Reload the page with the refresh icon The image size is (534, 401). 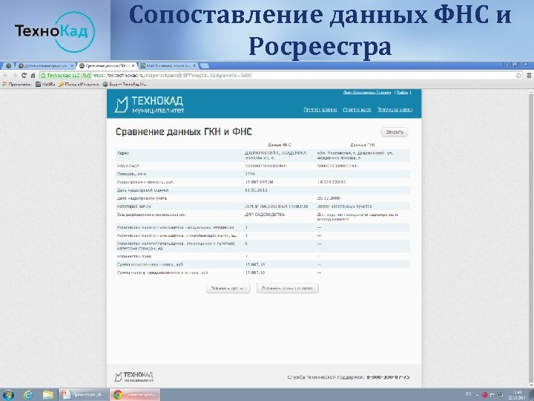(24, 75)
